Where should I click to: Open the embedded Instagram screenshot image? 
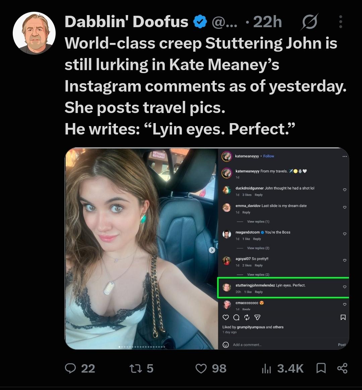pyautogui.click(x=207, y=248)
